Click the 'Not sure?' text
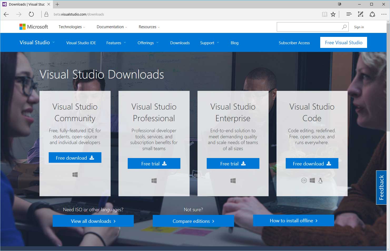390x251 pixels. coord(193,210)
